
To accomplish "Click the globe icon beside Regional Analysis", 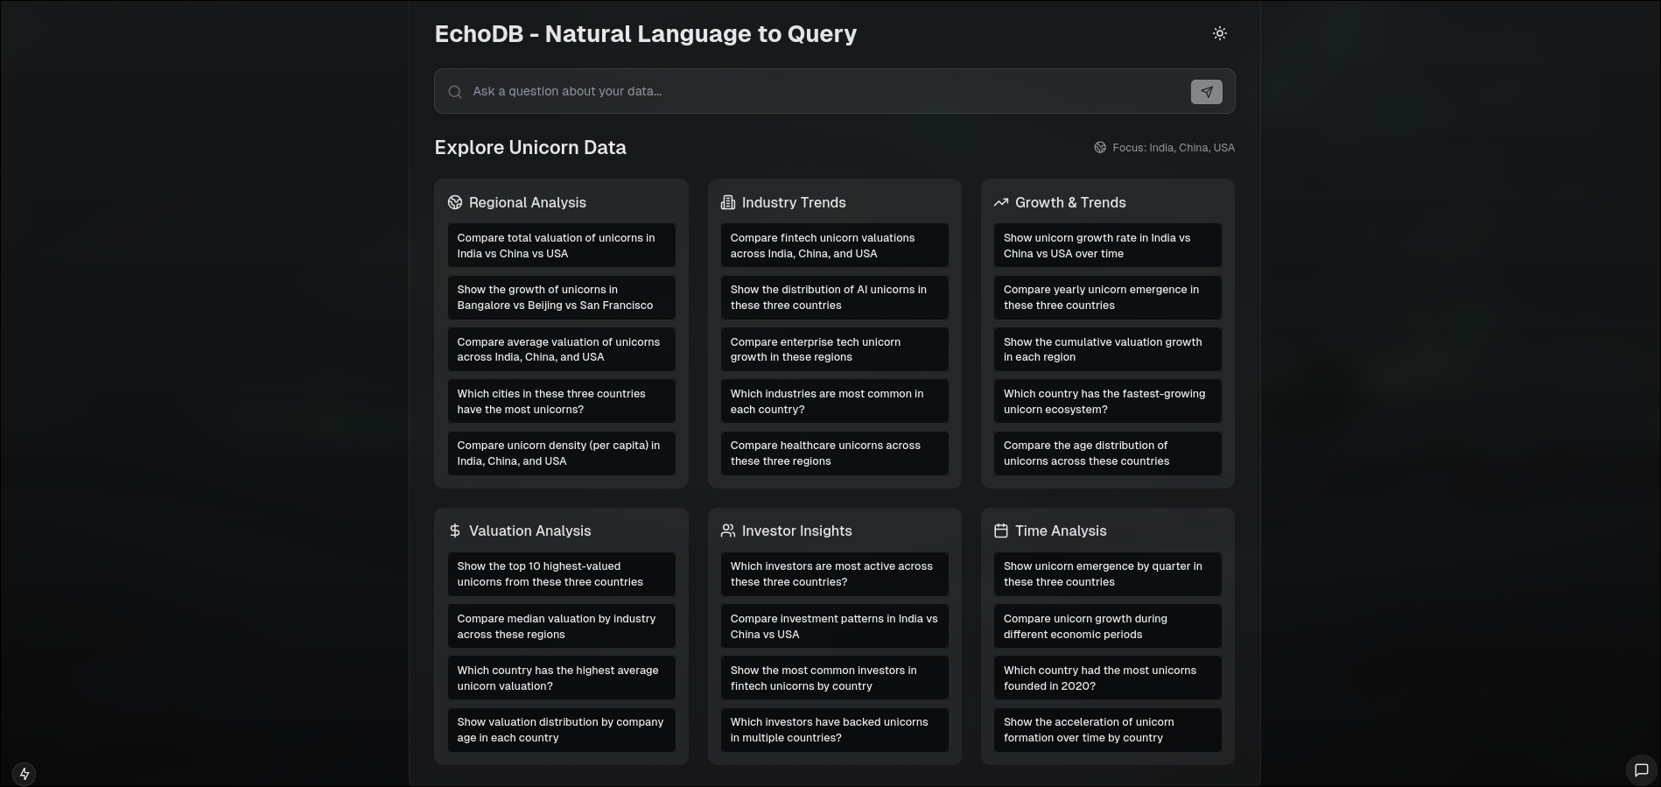I will click(x=455, y=202).
